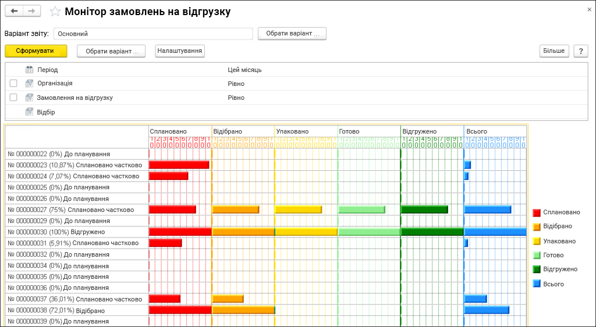Select order № 000000032 row
This screenshot has height=327, width=596.
[x=77, y=254]
